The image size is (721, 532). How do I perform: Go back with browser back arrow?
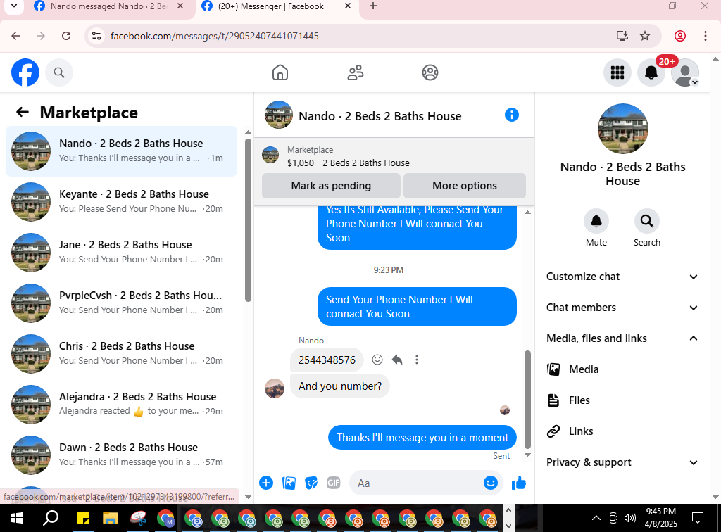click(15, 36)
